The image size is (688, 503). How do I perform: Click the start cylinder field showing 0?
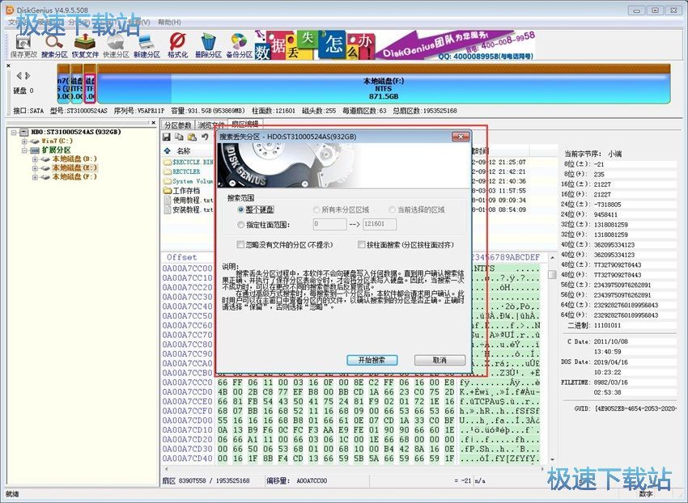coord(329,224)
